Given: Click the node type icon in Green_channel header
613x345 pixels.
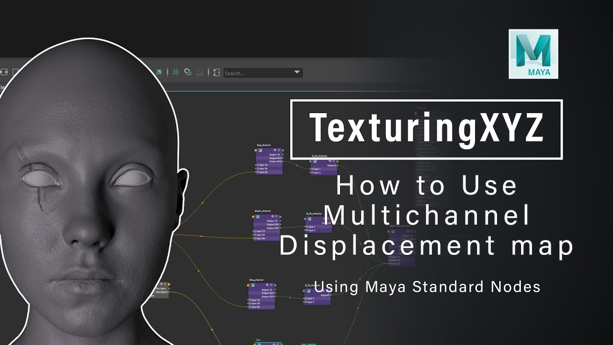Looking at the screenshot, I should (x=258, y=217).
